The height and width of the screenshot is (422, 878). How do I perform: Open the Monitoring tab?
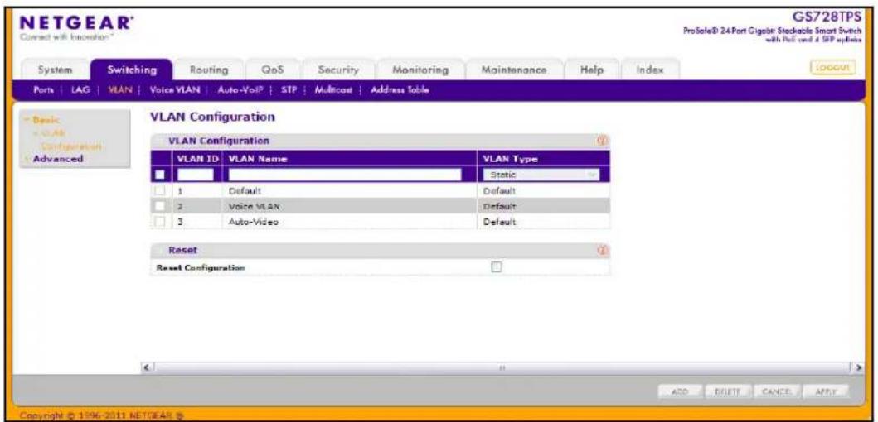click(420, 70)
